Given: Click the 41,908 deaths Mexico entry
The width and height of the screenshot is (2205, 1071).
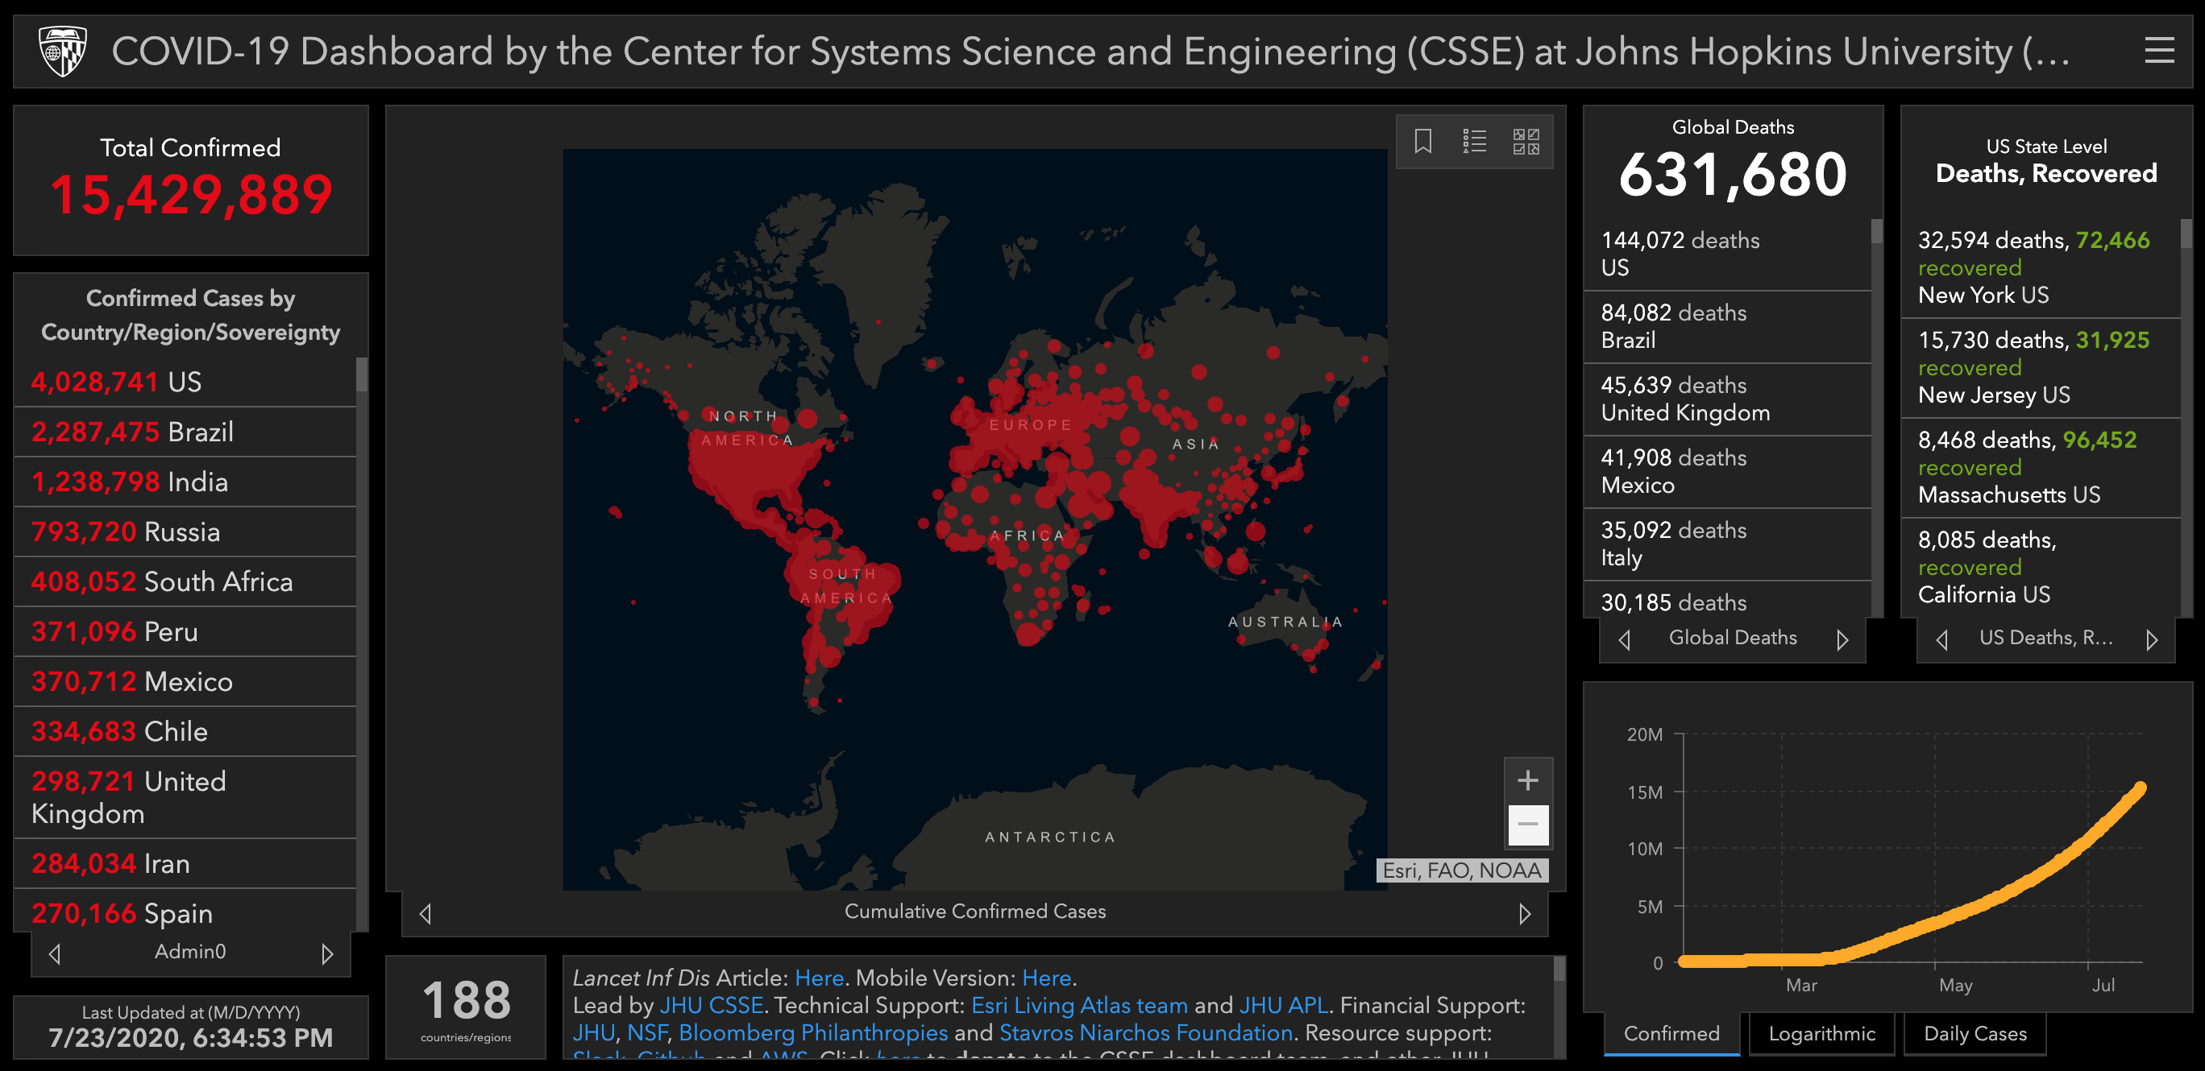Looking at the screenshot, I should point(1727,472).
